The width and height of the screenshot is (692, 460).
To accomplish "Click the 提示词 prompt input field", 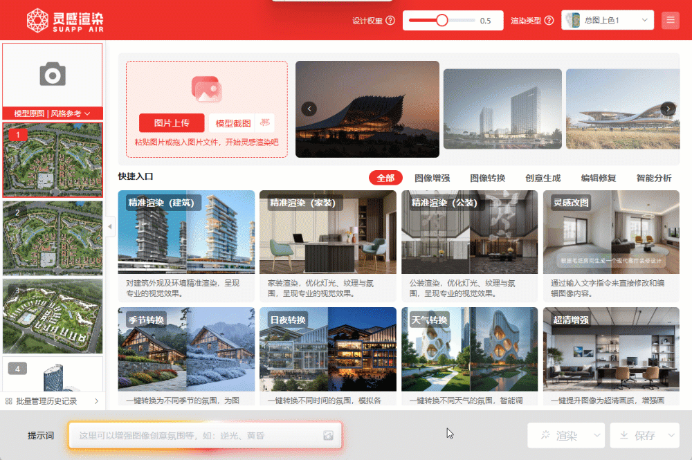I will pos(194,436).
